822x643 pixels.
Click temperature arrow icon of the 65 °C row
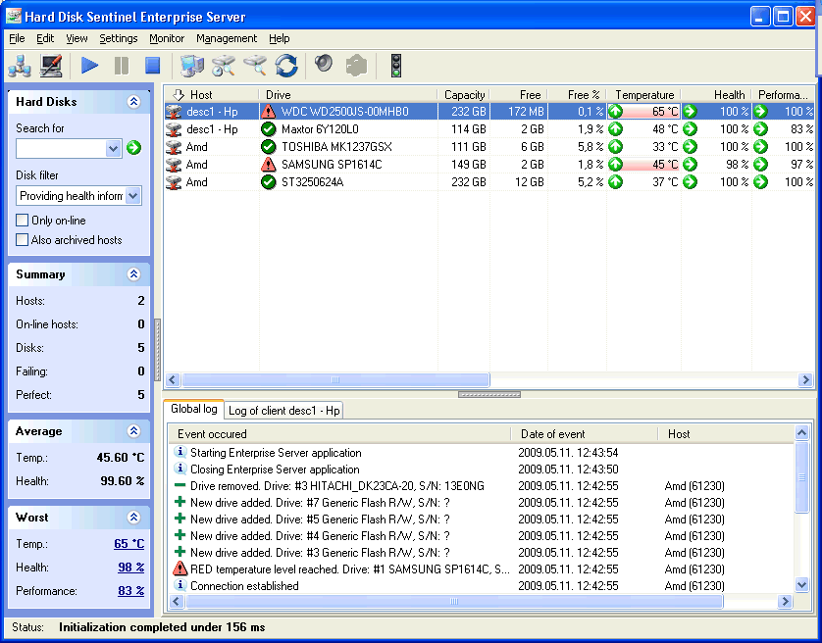[x=615, y=111]
